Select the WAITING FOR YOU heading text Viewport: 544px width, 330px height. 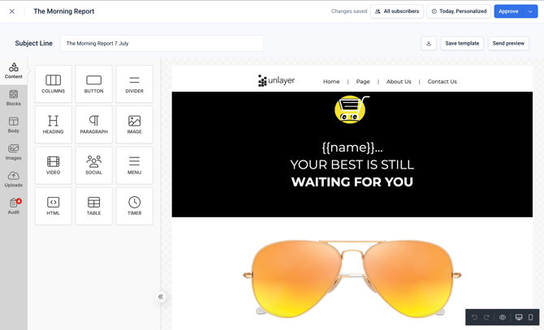coord(352,182)
